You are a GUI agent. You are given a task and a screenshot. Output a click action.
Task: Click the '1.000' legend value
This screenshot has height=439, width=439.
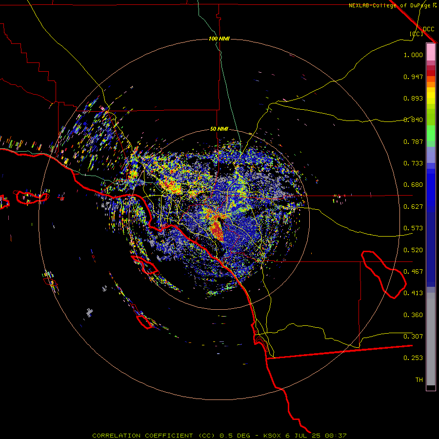(413, 55)
